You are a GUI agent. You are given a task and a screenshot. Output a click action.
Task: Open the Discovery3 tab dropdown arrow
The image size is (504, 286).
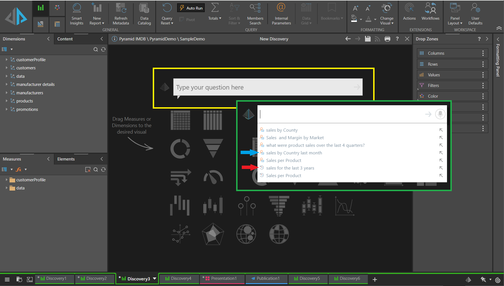pyautogui.click(x=154, y=278)
